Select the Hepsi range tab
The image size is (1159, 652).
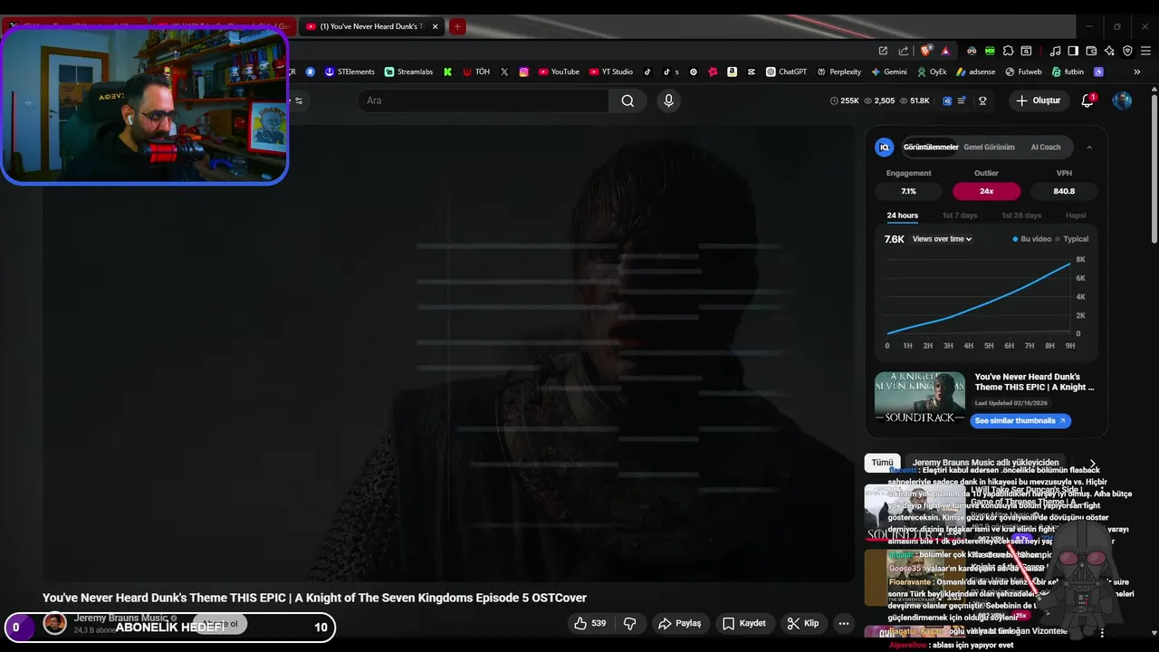tap(1076, 216)
